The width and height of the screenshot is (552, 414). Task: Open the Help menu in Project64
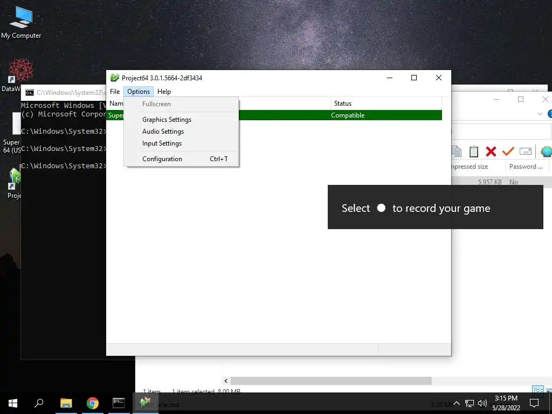164,92
